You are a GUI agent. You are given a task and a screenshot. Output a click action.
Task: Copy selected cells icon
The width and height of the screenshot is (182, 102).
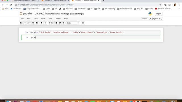[x=33, y=23]
